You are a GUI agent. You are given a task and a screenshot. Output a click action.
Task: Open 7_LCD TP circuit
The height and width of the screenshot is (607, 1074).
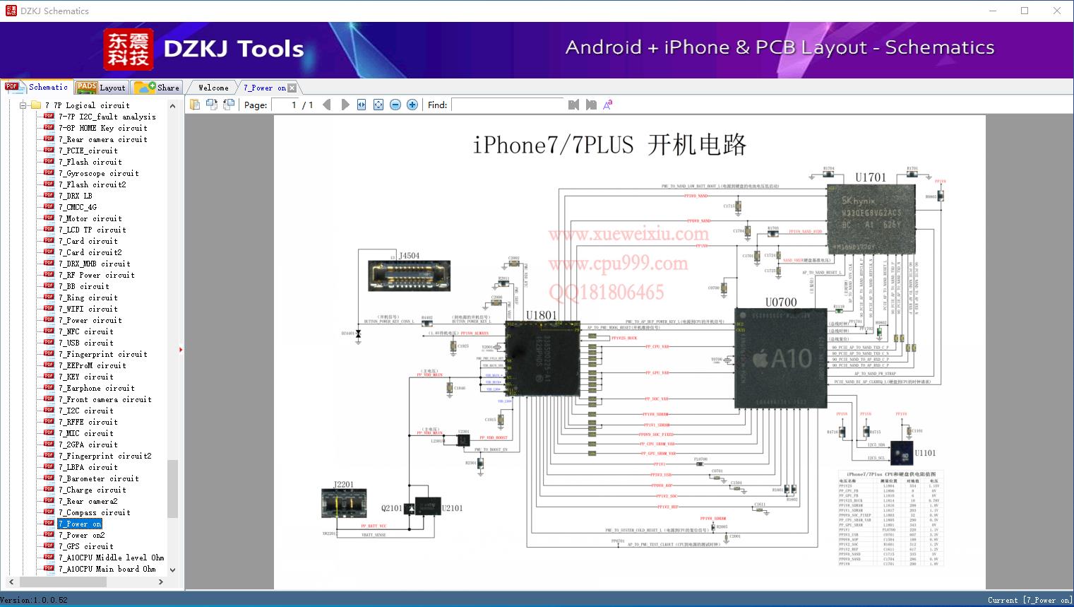pyautogui.click(x=93, y=230)
